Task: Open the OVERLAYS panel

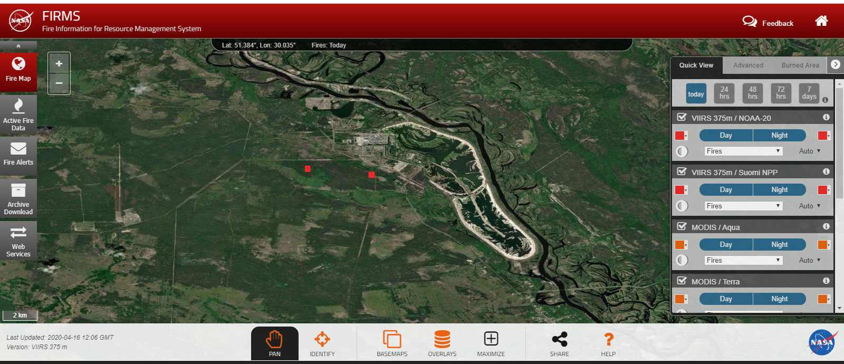Action: pyautogui.click(x=442, y=343)
